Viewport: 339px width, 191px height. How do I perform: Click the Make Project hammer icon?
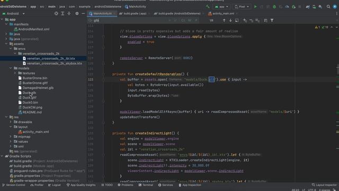208,7
